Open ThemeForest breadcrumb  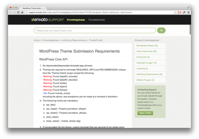pyautogui.click(x=96, y=40)
